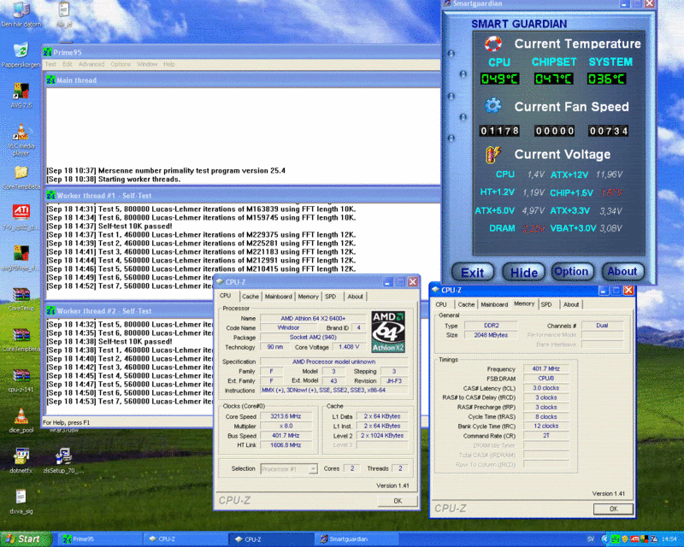Open the text file icon beside Den här datorn

click(63, 10)
